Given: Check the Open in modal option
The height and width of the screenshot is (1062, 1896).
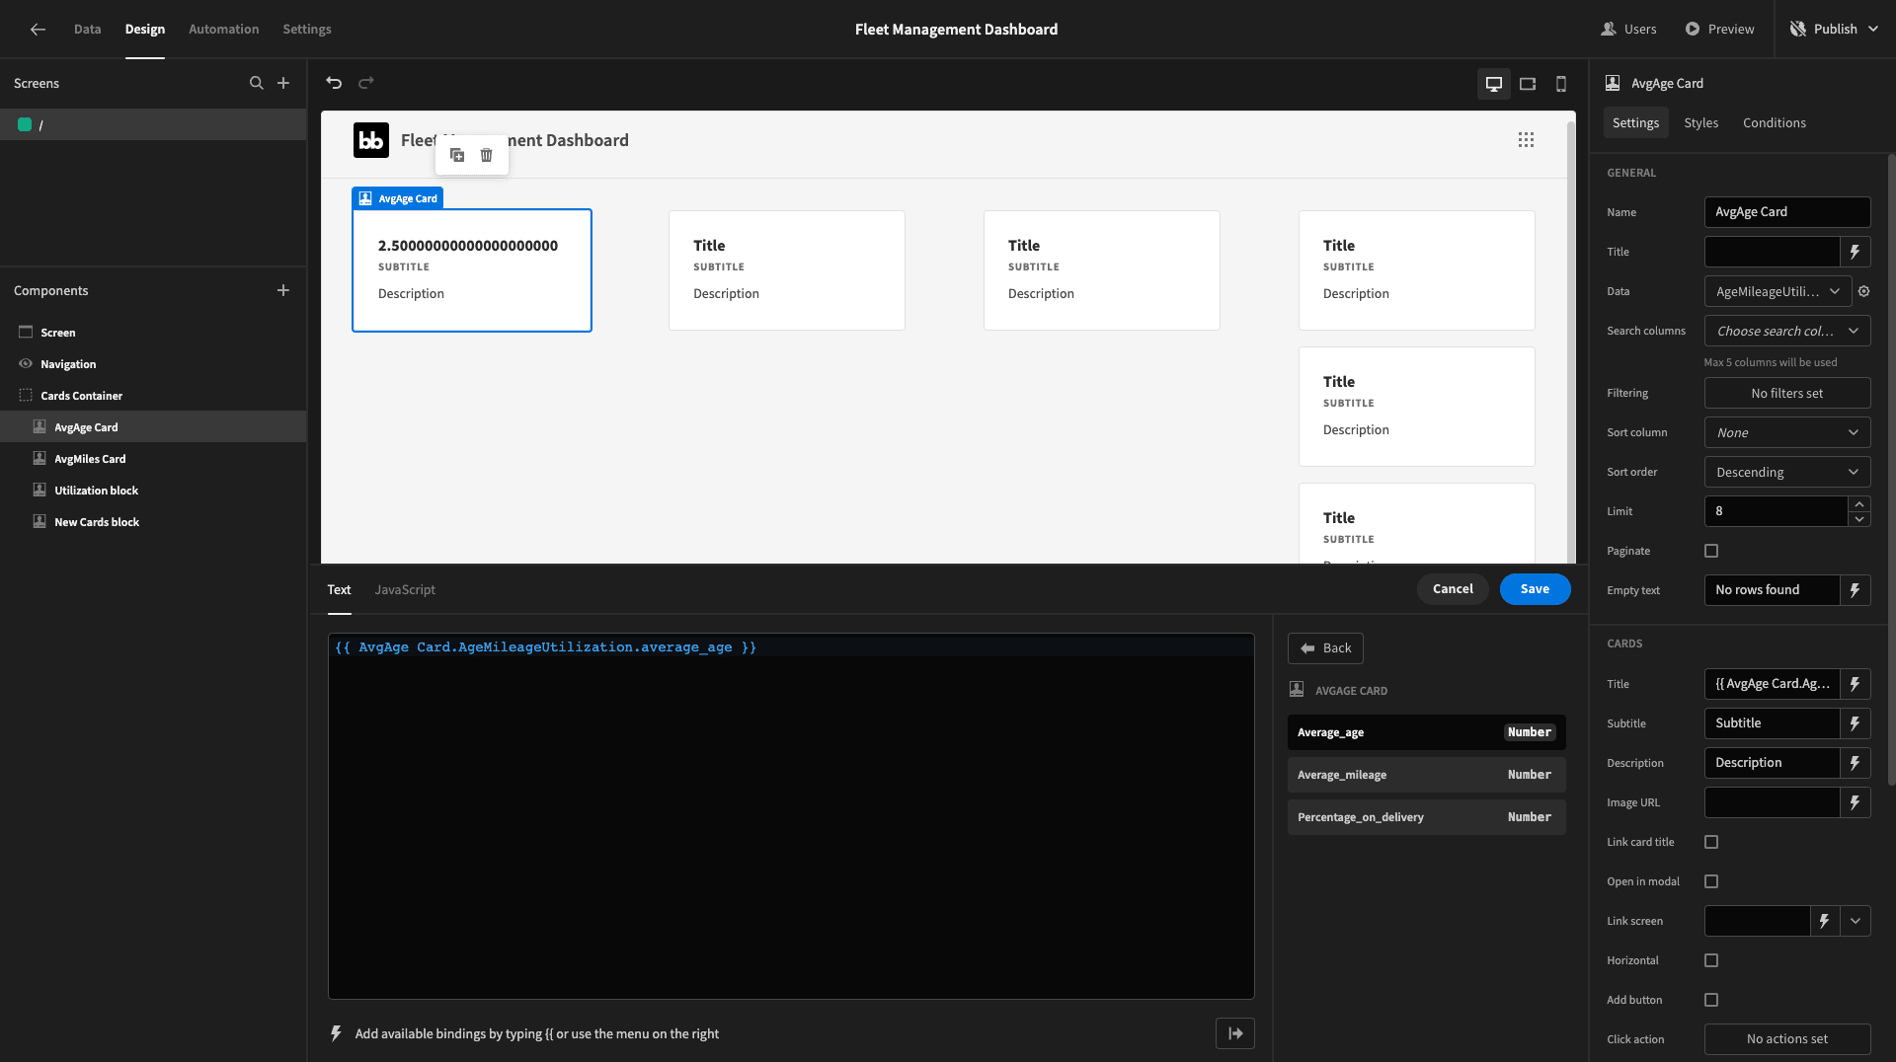Looking at the screenshot, I should click(1711, 881).
